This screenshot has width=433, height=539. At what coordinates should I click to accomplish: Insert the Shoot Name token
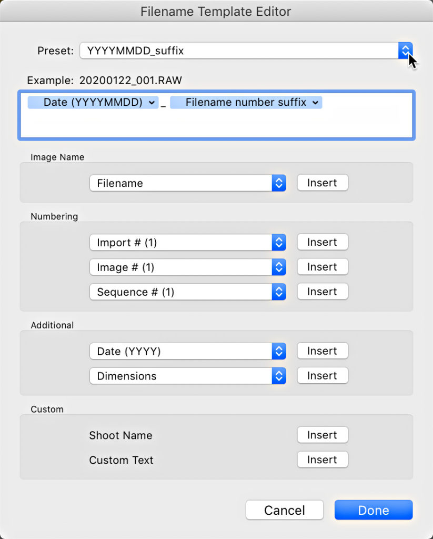click(322, 435)
